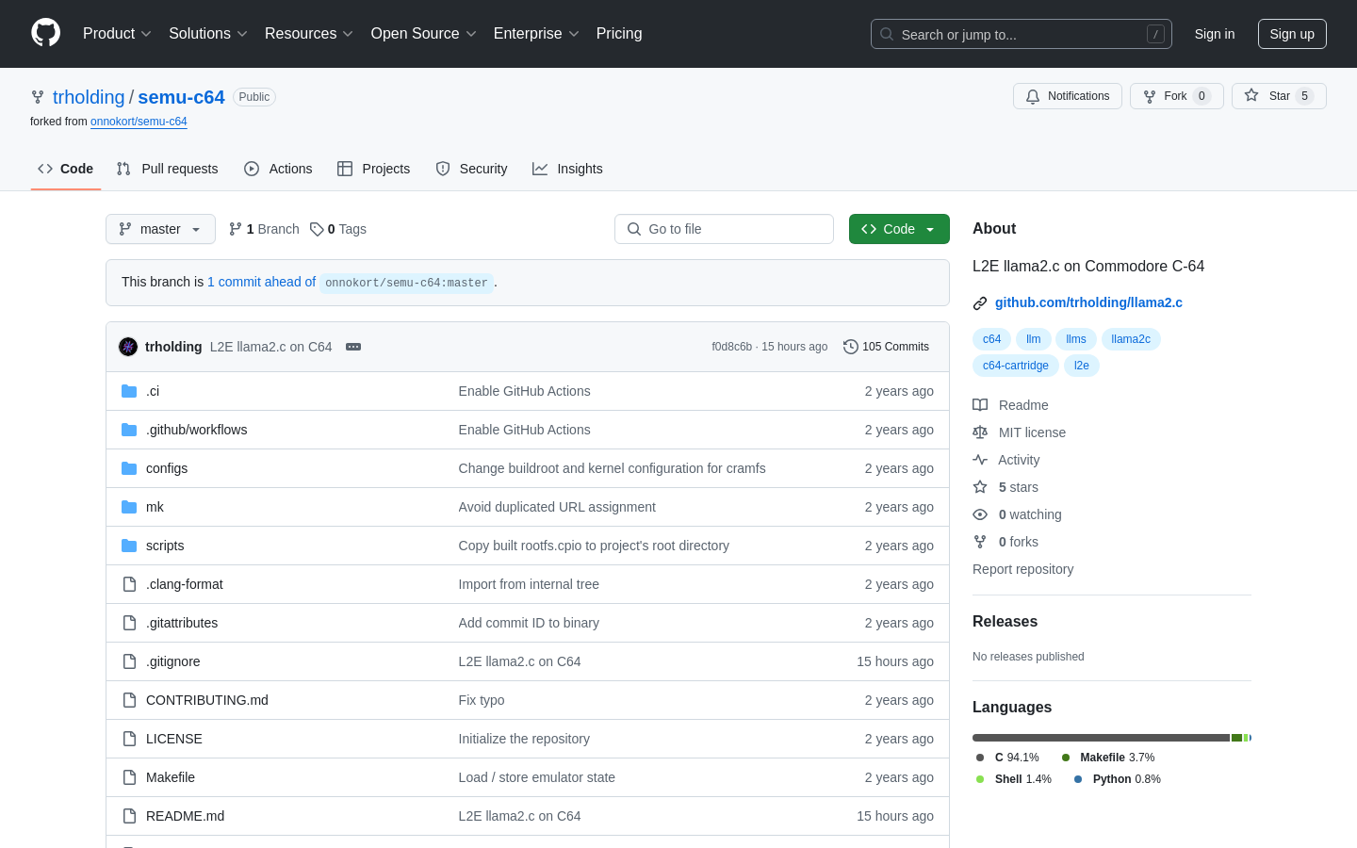Image resolution: width=1357 pixels, height=848 pixels.
Task: Open the trholding owner link
Action: click(89, 97)
